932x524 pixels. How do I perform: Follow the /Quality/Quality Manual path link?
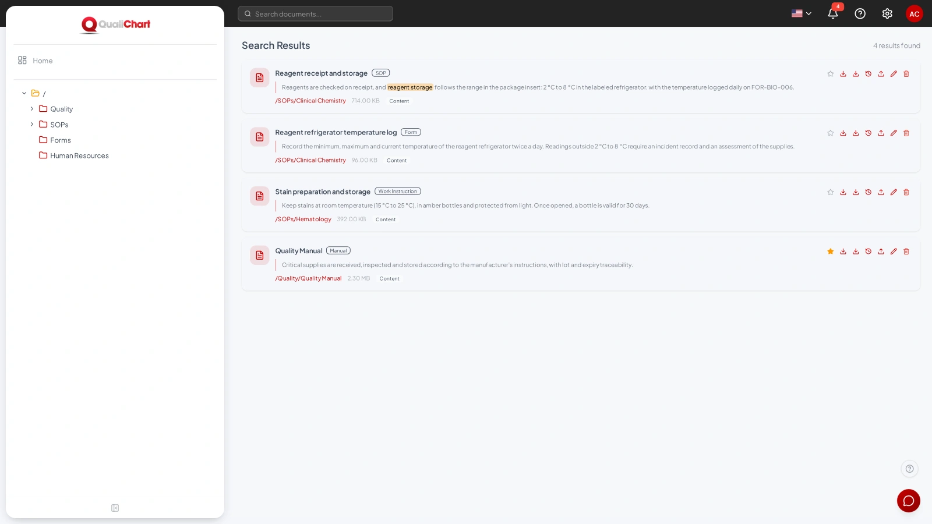click(x=308, y=278)
